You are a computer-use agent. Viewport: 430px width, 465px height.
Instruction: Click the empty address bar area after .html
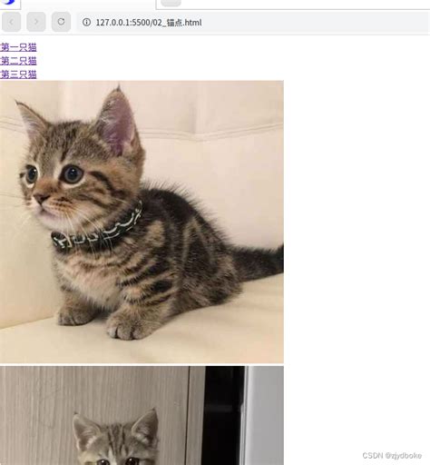(x=315, y=22)
